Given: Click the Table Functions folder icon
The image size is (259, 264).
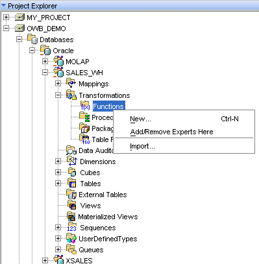Looking at the screenshot, I should point(84,139).
